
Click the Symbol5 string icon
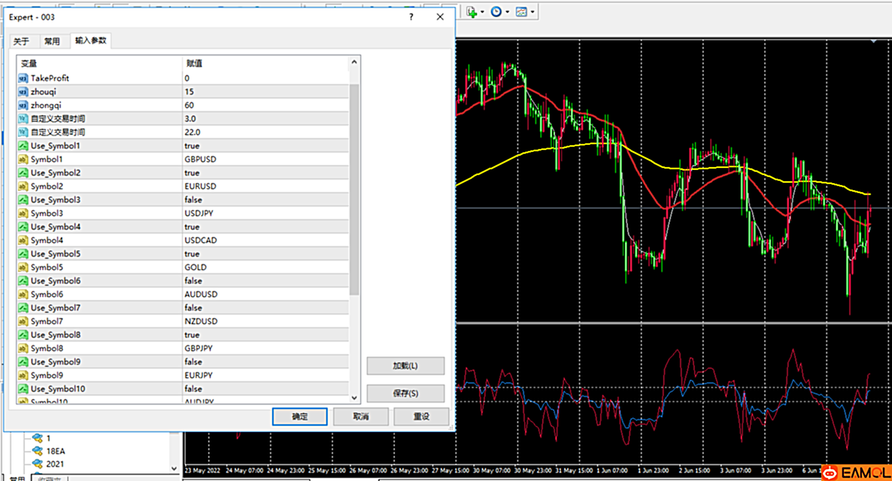(23, 267)
